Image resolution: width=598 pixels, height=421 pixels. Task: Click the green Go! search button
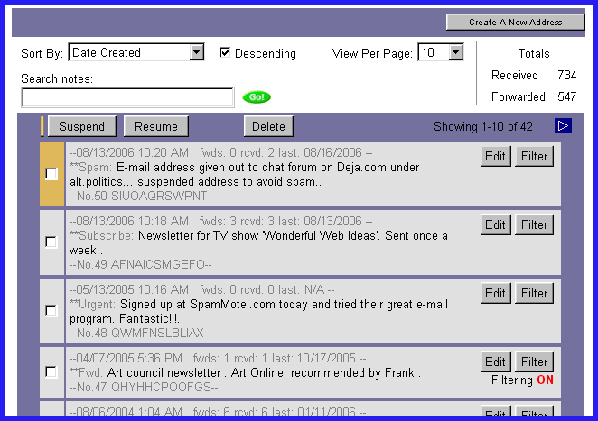click(x=257, y=97)
